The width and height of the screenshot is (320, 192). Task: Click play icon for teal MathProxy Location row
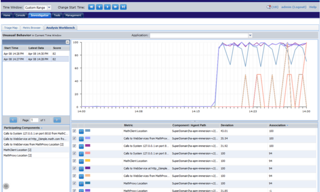point(81,183)
